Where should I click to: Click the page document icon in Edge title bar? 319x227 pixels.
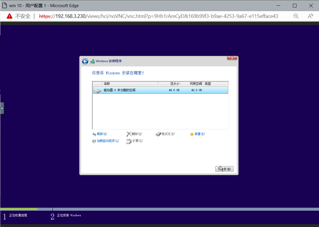click(x=4, y=5)
